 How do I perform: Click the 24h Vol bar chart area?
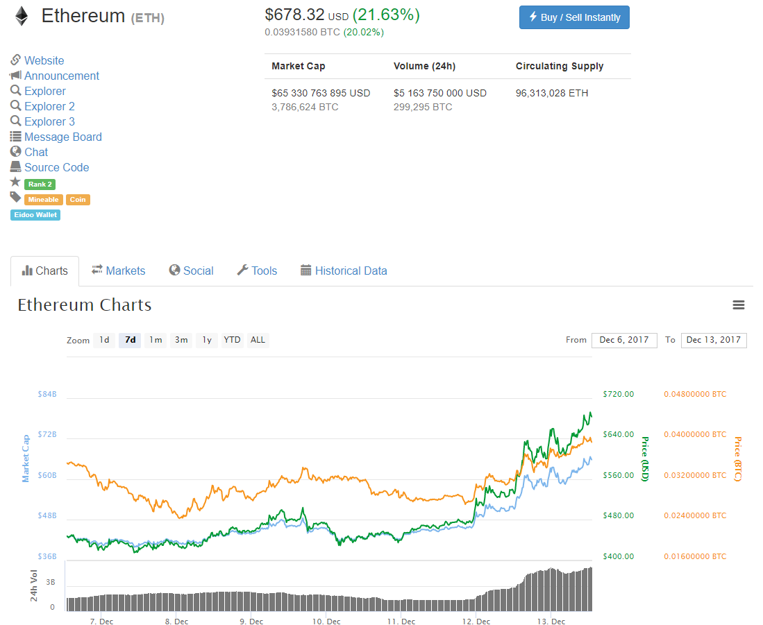pyautogui.click(x=330, y=589)
